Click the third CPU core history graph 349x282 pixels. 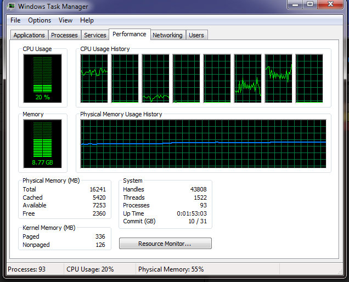156,78
